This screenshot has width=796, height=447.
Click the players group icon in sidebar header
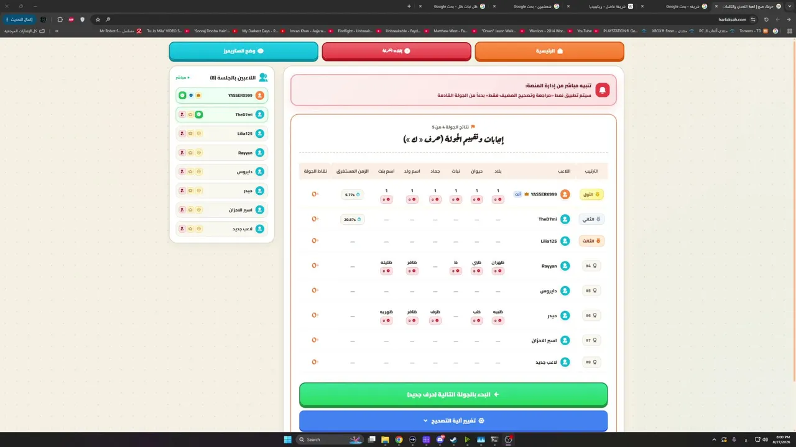point(263,78)
